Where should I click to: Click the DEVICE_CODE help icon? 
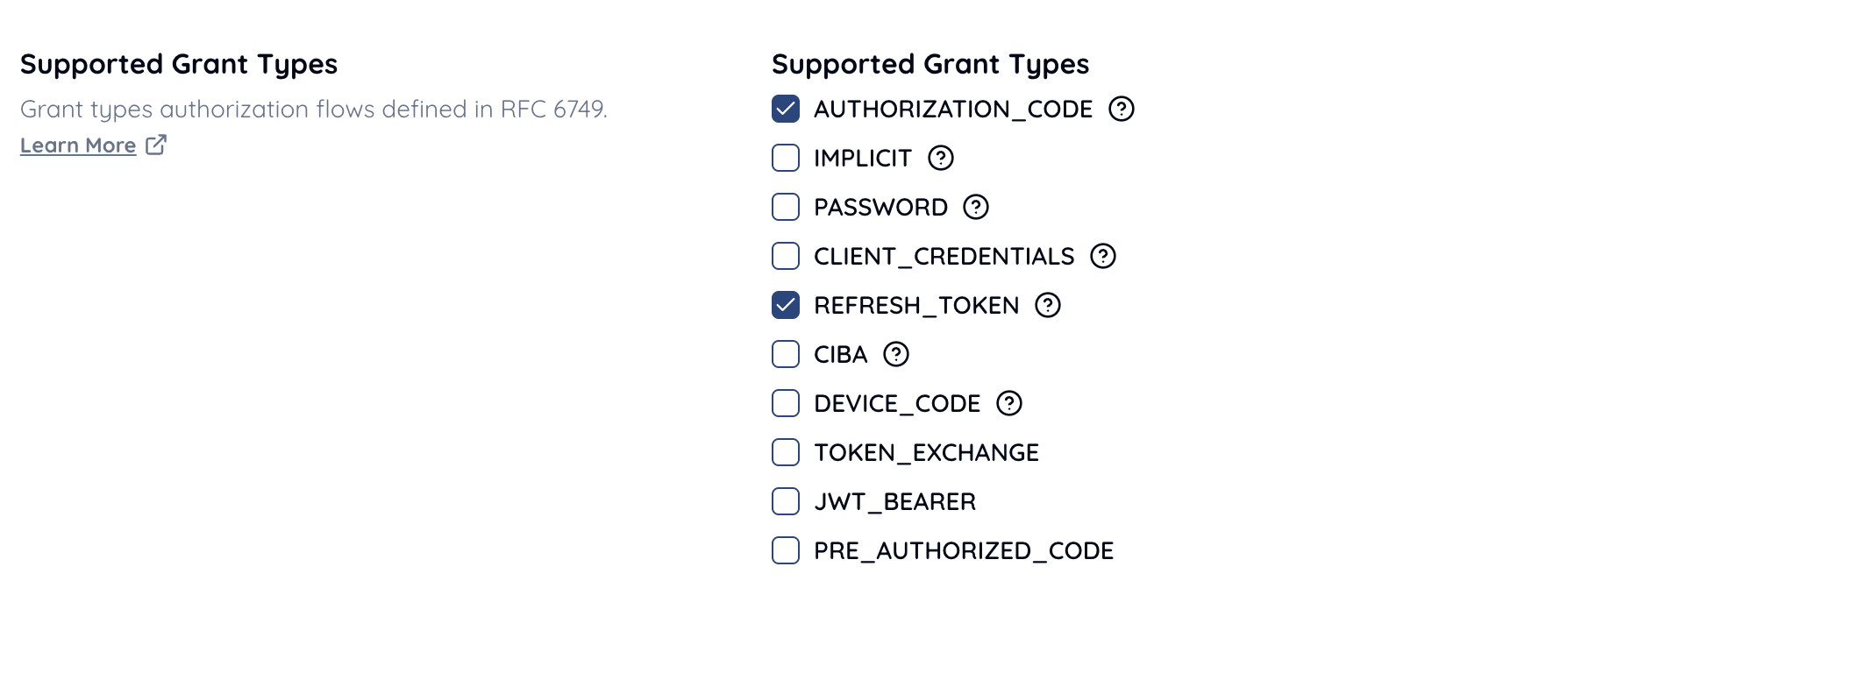(x=1009, y=403)
